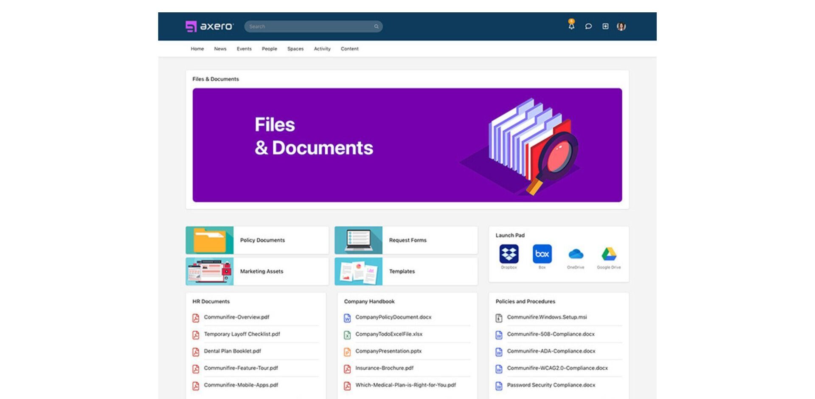Open notifications via the bell icon
This screenshot has width=815, height=399.
tap(571, 26)
